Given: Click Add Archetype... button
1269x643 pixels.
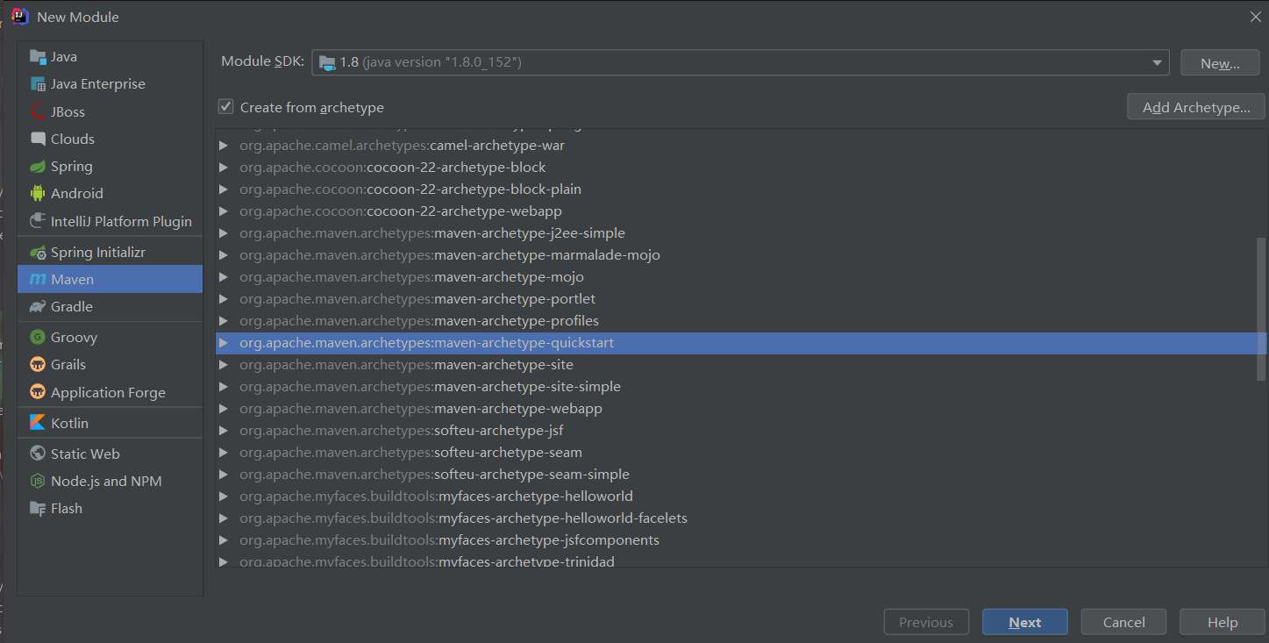Looking at the screenshot, I should coord(1196,108).
